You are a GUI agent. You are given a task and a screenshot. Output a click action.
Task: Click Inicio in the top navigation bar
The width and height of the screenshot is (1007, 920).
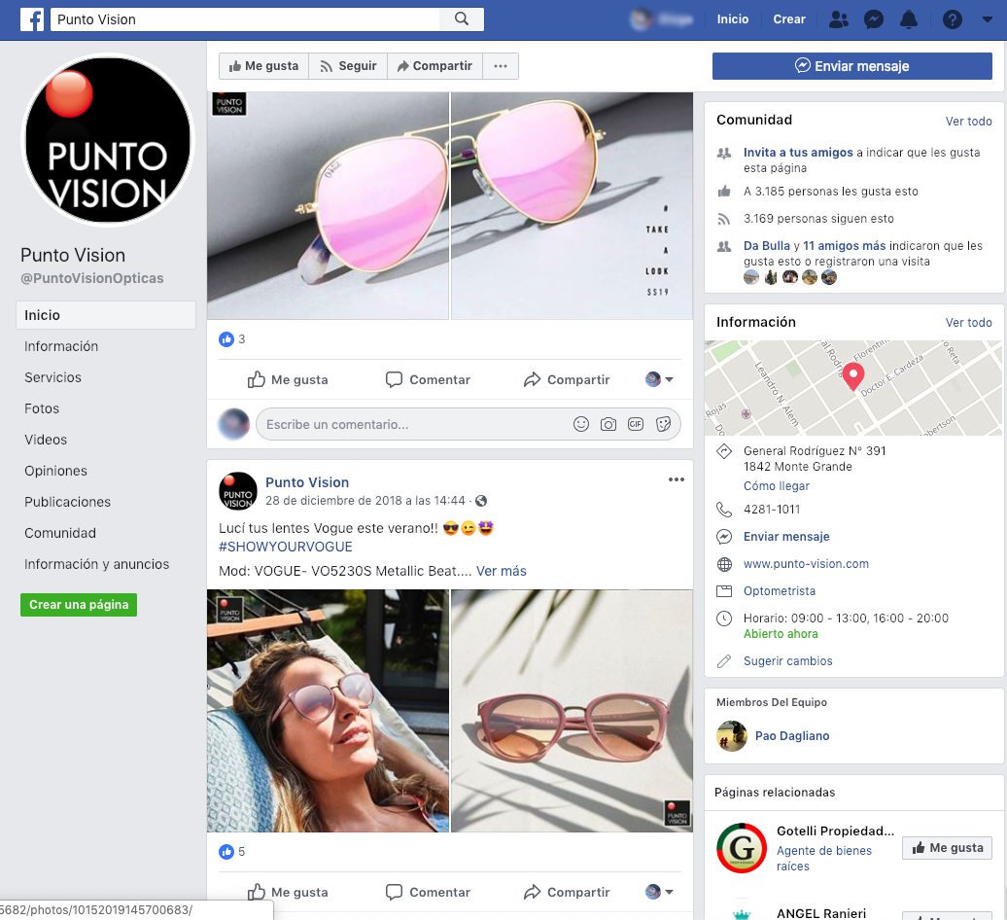[x=733, y=19]
